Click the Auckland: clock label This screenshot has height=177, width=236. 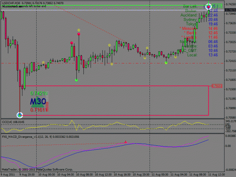pyautogui.click(x=189, y=15)
